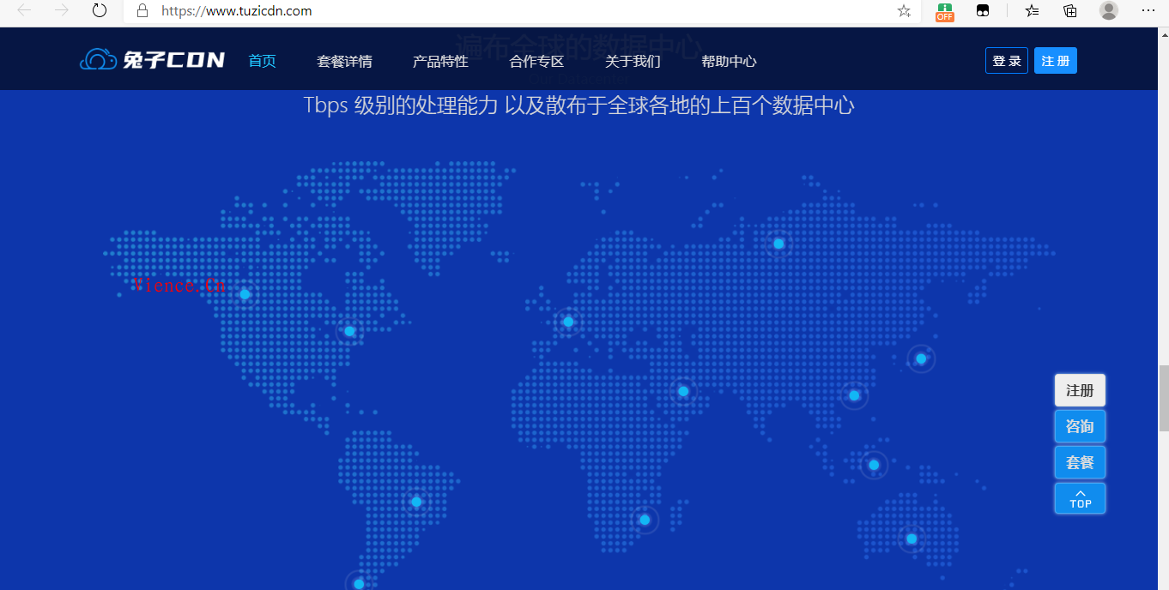This screenshot has width=1169, height=590.
Task: Open the Favorites list icon in toolbar
Action: click(x=1032, y=11)
